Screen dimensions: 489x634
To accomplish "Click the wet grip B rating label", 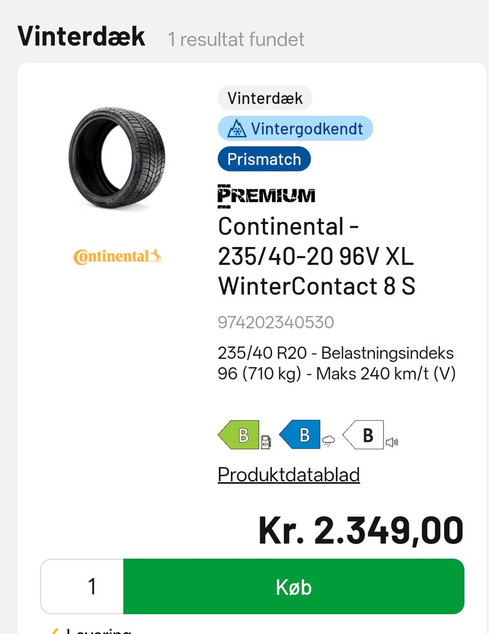I will point(300,434).
